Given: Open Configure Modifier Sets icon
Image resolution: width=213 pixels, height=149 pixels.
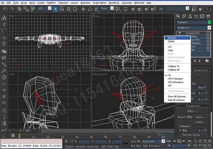Looking at the screenshot, I should tap(207, 61).
